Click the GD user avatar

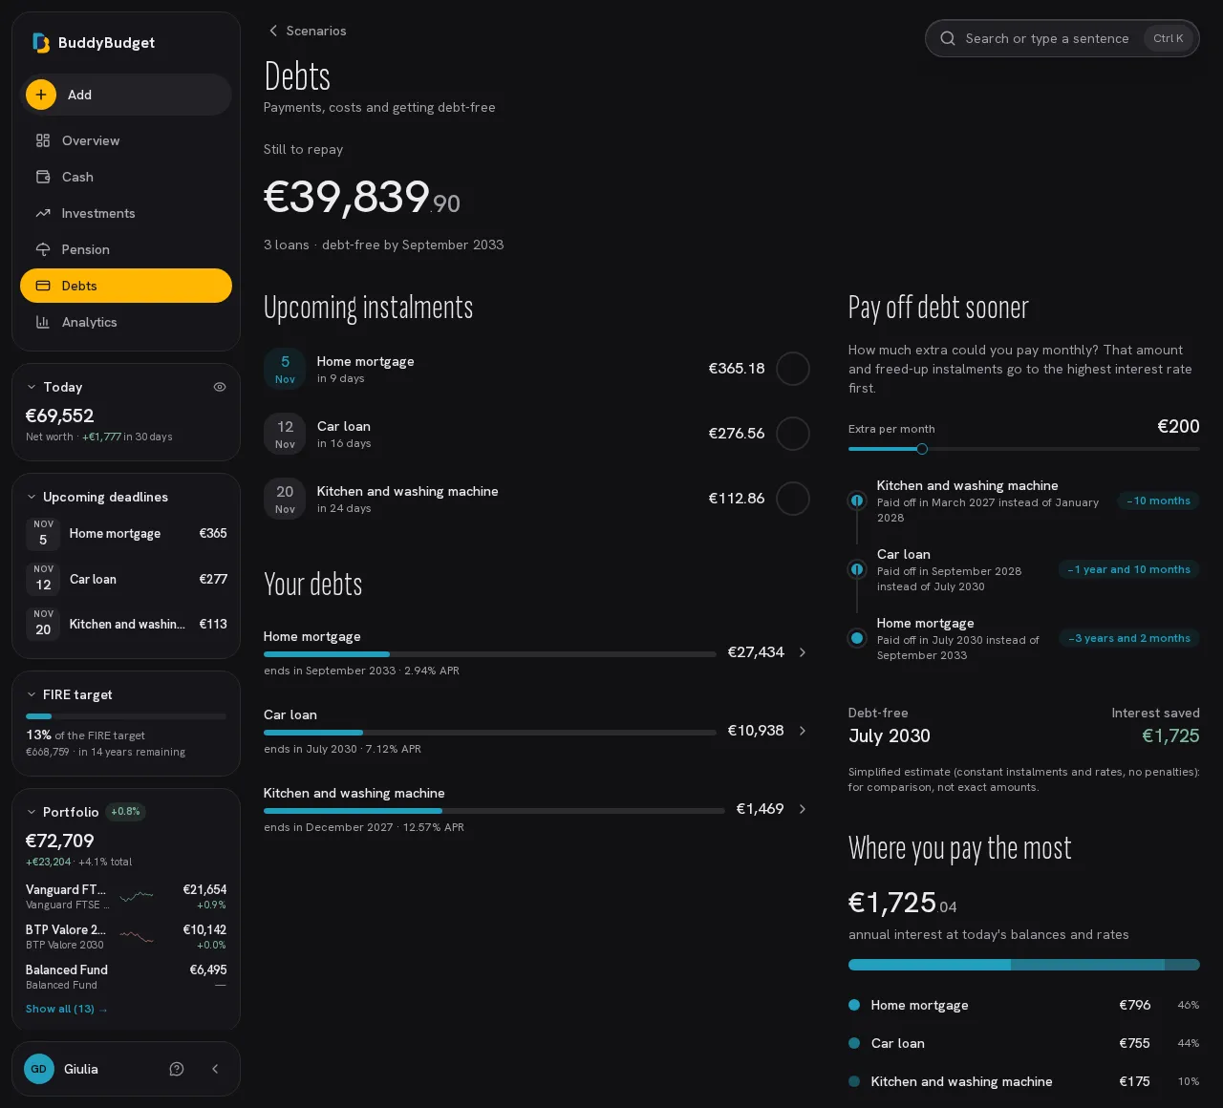click(x=39, y=1069)
